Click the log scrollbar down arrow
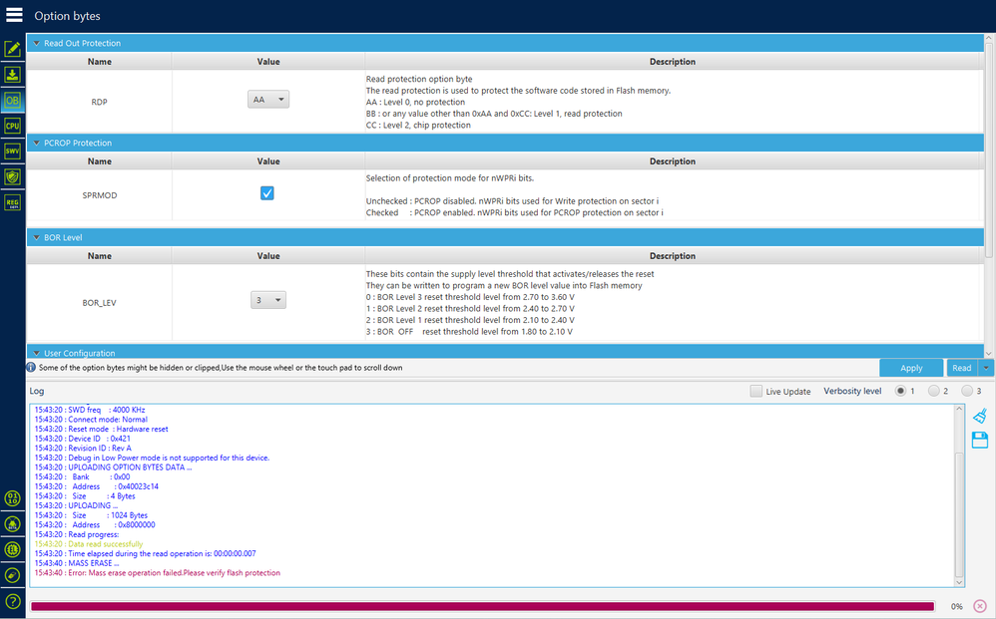 [x=959, y=582]
